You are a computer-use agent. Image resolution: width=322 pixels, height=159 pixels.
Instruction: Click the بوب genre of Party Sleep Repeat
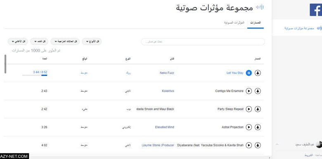[128, 109]
